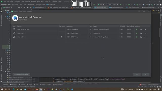This screenshot has height=91, width=162.
Task: Open more actions for Pixel 4 API 24
Action: click(145, 37)
